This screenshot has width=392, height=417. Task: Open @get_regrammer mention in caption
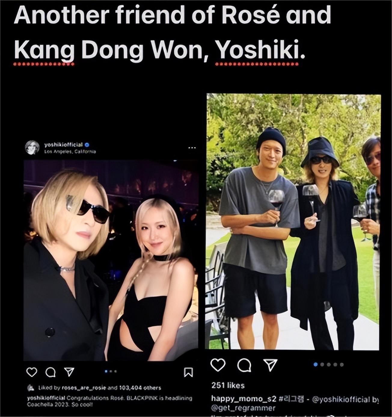tap(243, 408)
